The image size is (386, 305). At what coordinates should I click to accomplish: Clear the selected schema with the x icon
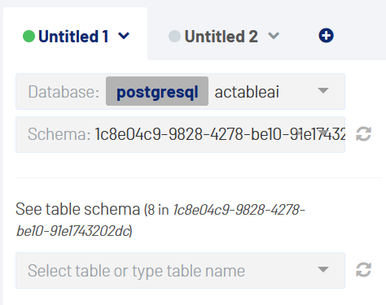(x=299, y=133)
